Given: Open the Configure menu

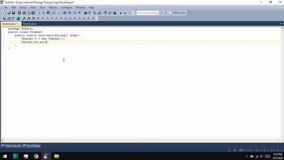Looking at the screenshot, I should coord(67,8).
